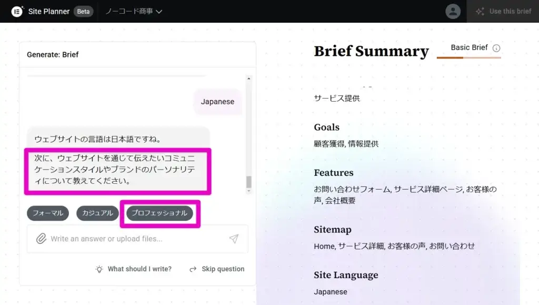Screen dimensions: 539x305
Task: Click the send answer arrow icon
Action: (234, 239)
